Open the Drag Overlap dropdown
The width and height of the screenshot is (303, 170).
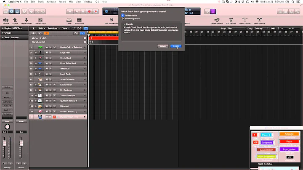tap(261, 28)
